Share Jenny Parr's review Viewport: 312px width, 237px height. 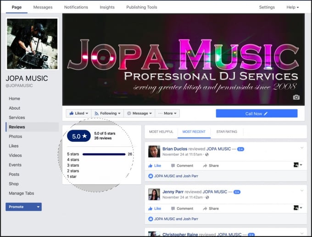[211, 209]
